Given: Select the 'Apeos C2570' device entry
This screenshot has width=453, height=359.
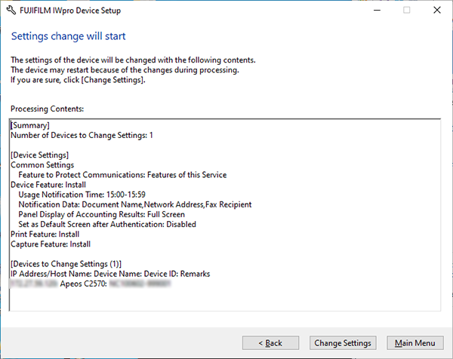Looking at the screenshot, I should click(x=90, y=284).
